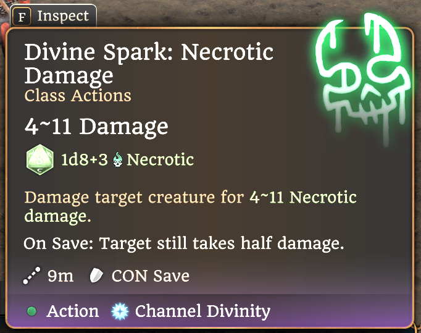
Task: Click the On Save half damage note
Action: (x=184, y=243)
